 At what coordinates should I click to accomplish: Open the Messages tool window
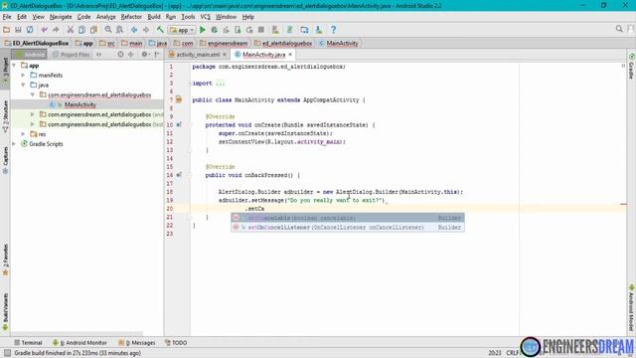pos(137,342)
